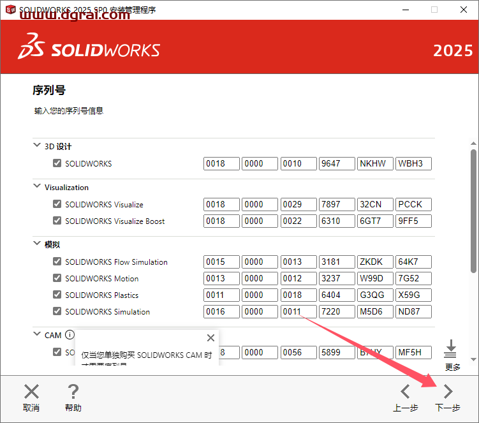The height and width of the screenshot is (423, 479).
Task: Click the Cancel X icon
Action: (31, 391)
